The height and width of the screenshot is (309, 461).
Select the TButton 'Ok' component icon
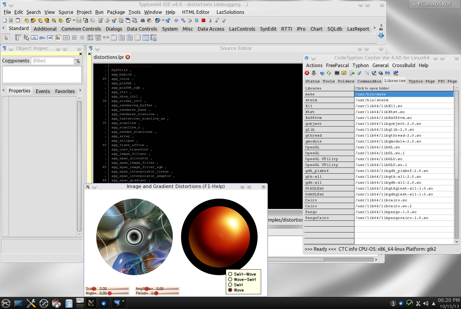(x=34, y=37)
